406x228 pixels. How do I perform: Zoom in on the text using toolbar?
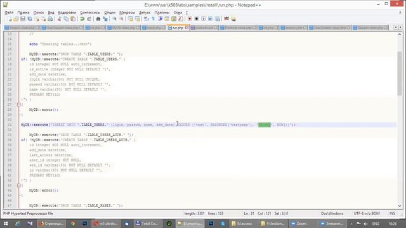114,19
